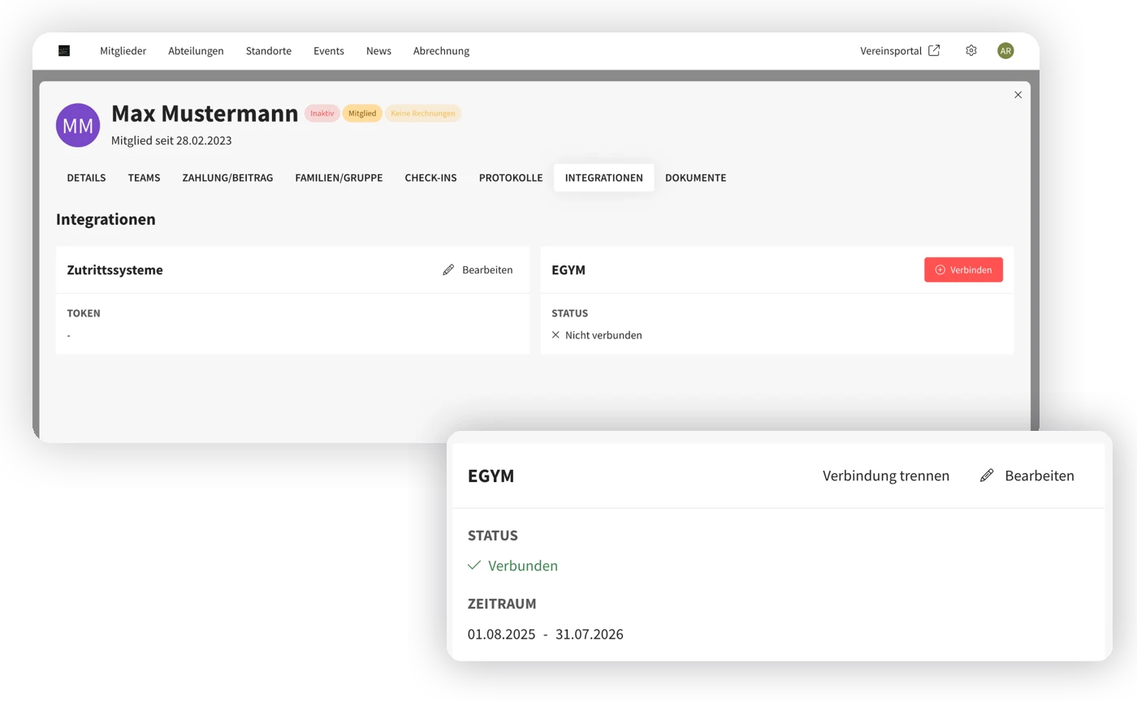
Task: Switch to the DOKUMENTE tab
Action: [x=695, y=178]
